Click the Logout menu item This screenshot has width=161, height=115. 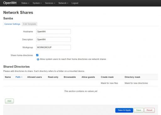coord(75,3)
